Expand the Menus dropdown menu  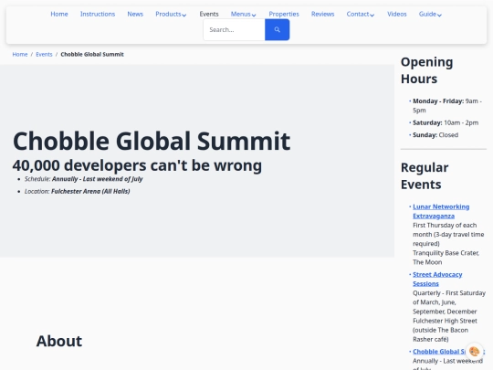243,14
